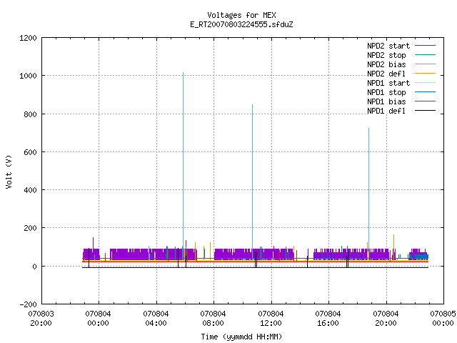Click the 'NPD2 defl' legend label
This screenshot has width=457, height=343.
click(x=386, y=74)
